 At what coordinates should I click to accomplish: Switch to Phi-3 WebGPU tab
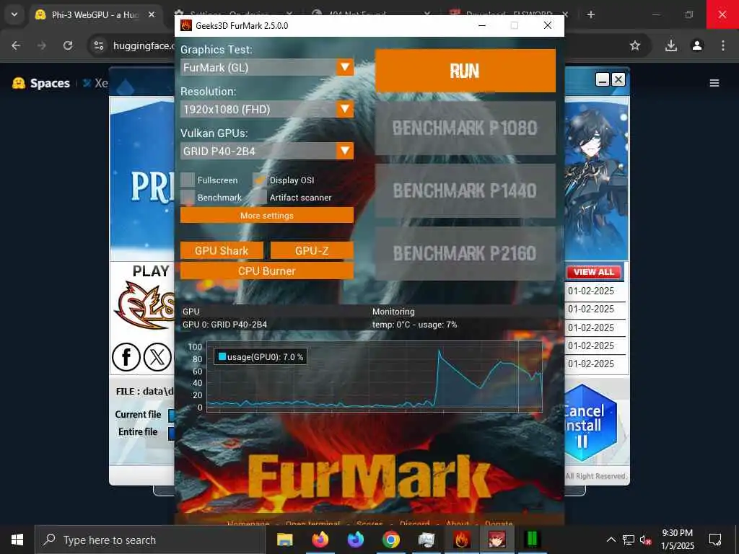click(95, 14)
